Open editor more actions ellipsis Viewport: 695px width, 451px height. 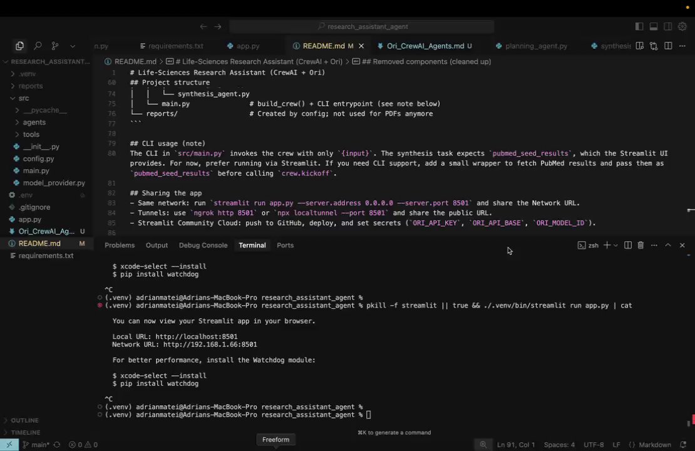click(x=682, y=46)
